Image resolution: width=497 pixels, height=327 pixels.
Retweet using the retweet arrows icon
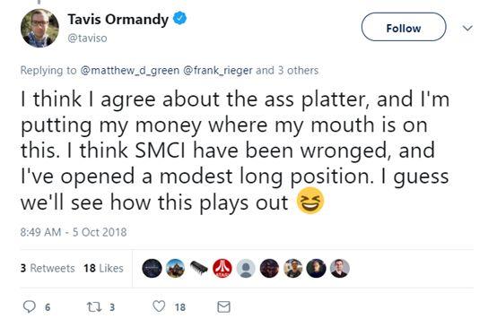click(x=94, y=306)
